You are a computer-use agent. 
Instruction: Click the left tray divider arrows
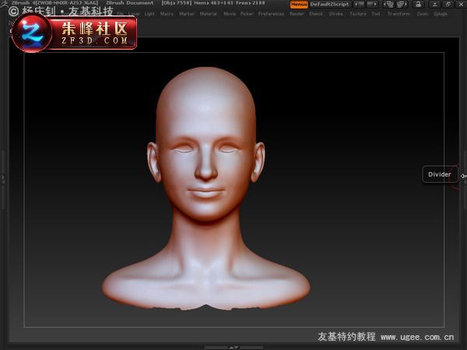(3, 179)
